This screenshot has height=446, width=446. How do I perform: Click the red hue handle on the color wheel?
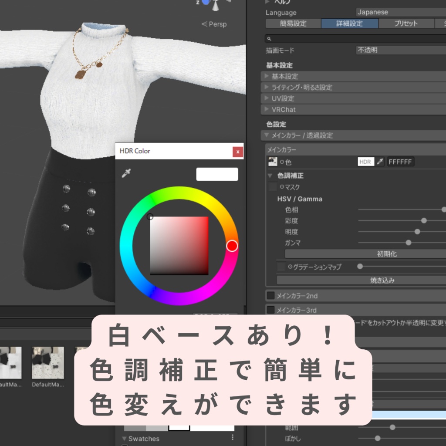tap(232, 246)
